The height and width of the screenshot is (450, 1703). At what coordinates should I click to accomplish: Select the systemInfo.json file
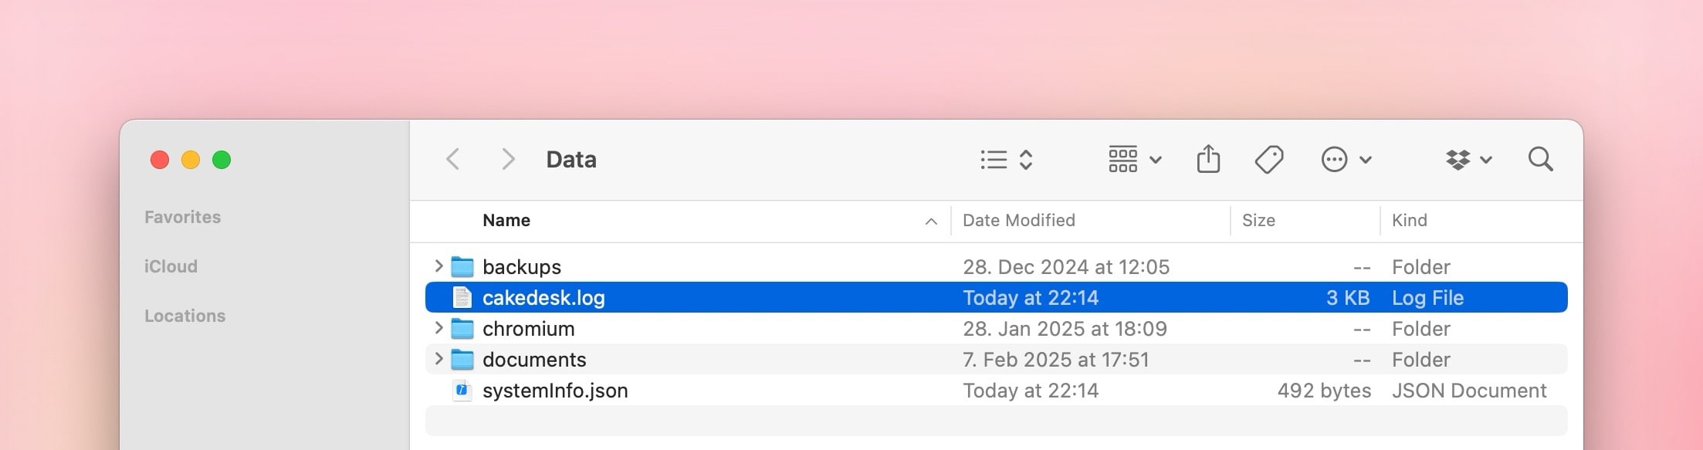(555, 391)
